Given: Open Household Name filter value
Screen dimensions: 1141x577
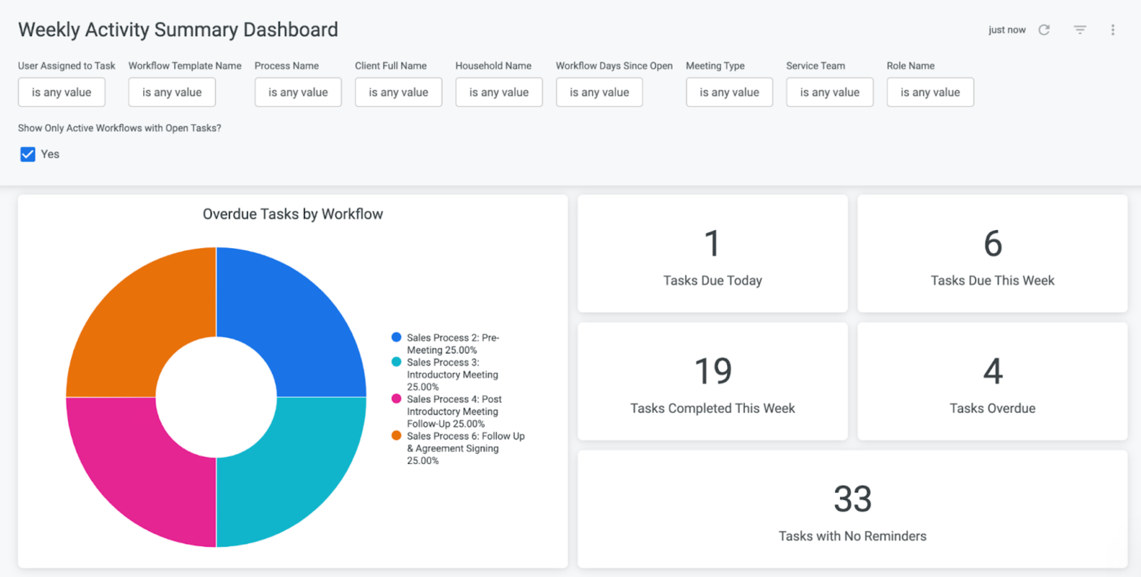Looking at the screenshot, I should (499, 92).
